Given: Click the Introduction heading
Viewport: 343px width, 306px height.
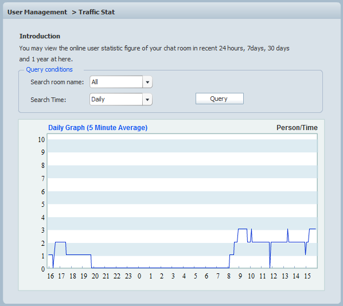Looking at the screenshot, I should pos(40,36).
